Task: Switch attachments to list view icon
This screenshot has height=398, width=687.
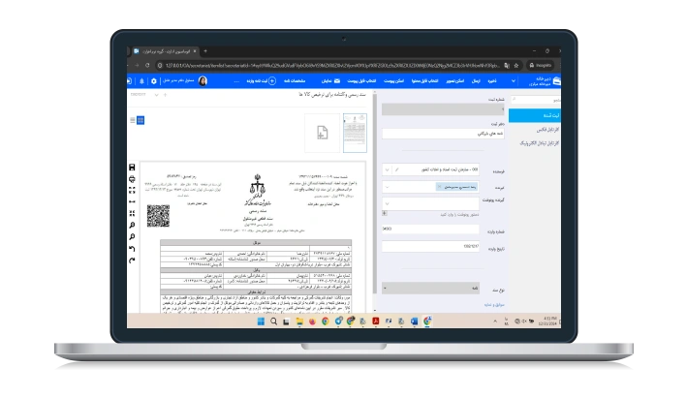Action: (x=133, y=120)
